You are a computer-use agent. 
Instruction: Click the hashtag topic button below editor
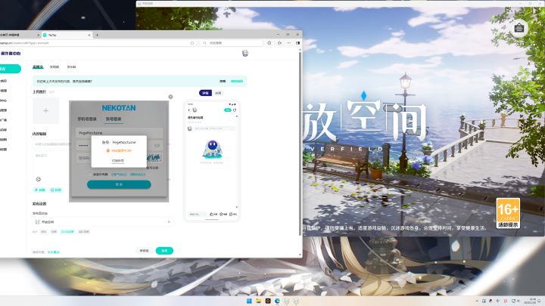point(40,190)
